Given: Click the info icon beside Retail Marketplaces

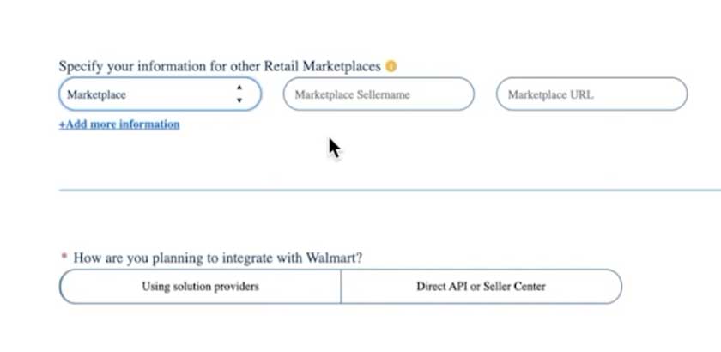Looking at the screenshot, I should [x=391, y=66].
